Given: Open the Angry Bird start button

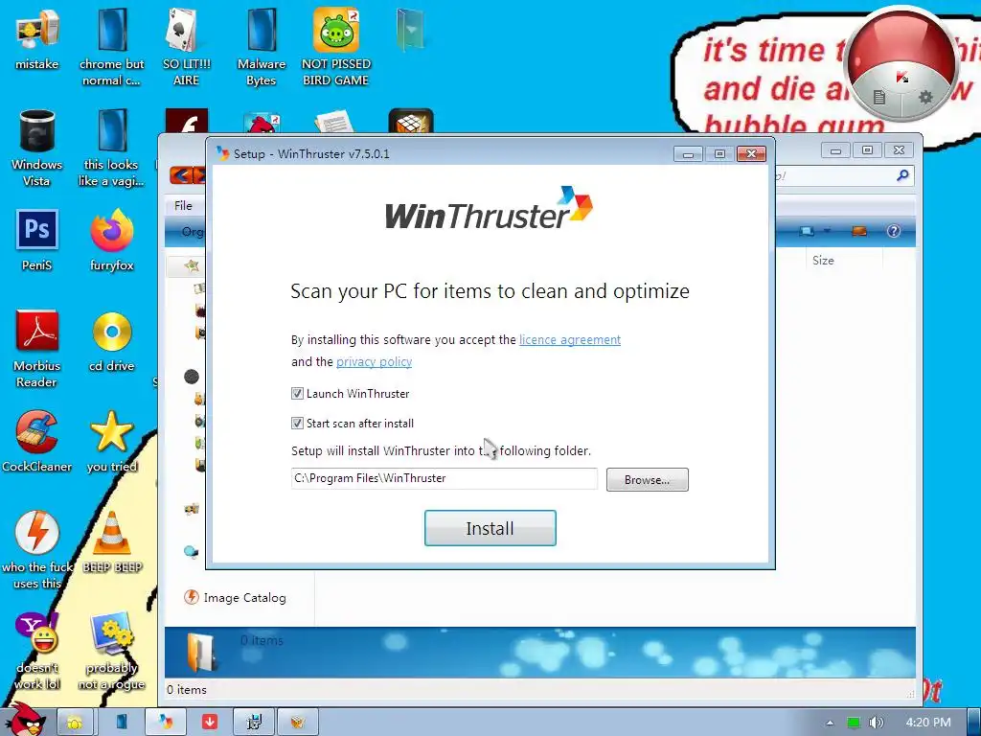Looking at the screenshot, I should [x=24, y=720].
